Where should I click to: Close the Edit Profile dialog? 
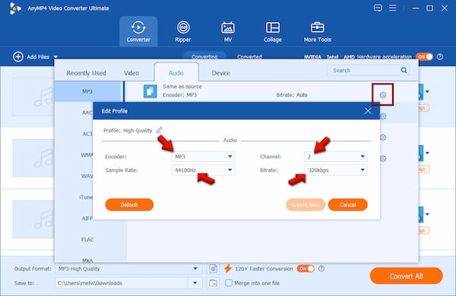coord(368,111)
